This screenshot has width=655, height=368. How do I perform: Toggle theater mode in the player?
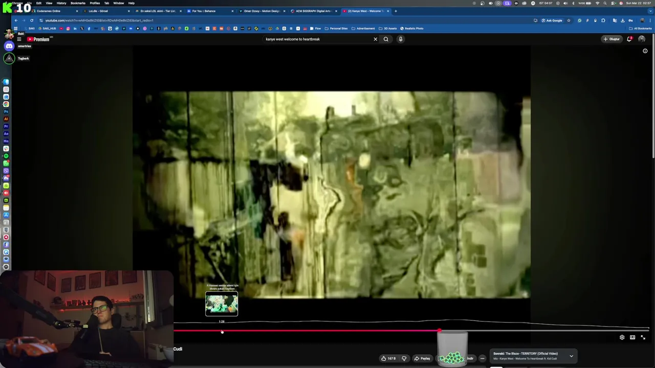(x=632, y=337)
